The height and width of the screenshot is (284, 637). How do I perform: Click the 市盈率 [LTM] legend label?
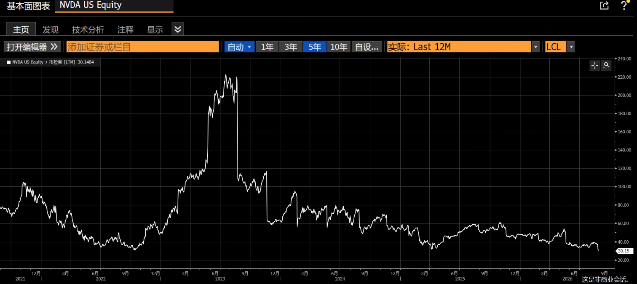62,62
